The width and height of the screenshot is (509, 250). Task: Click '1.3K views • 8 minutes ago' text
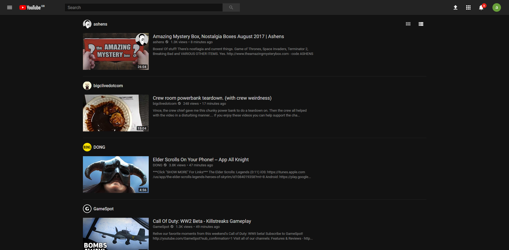(192, 42)
